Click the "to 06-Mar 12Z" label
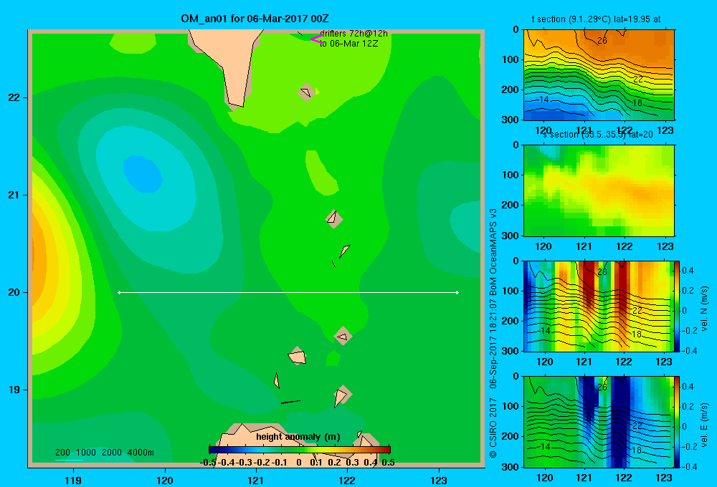Image resolution: width=717 pixels, height=487 pixels. pyautogui.click(x=348, y=44)
